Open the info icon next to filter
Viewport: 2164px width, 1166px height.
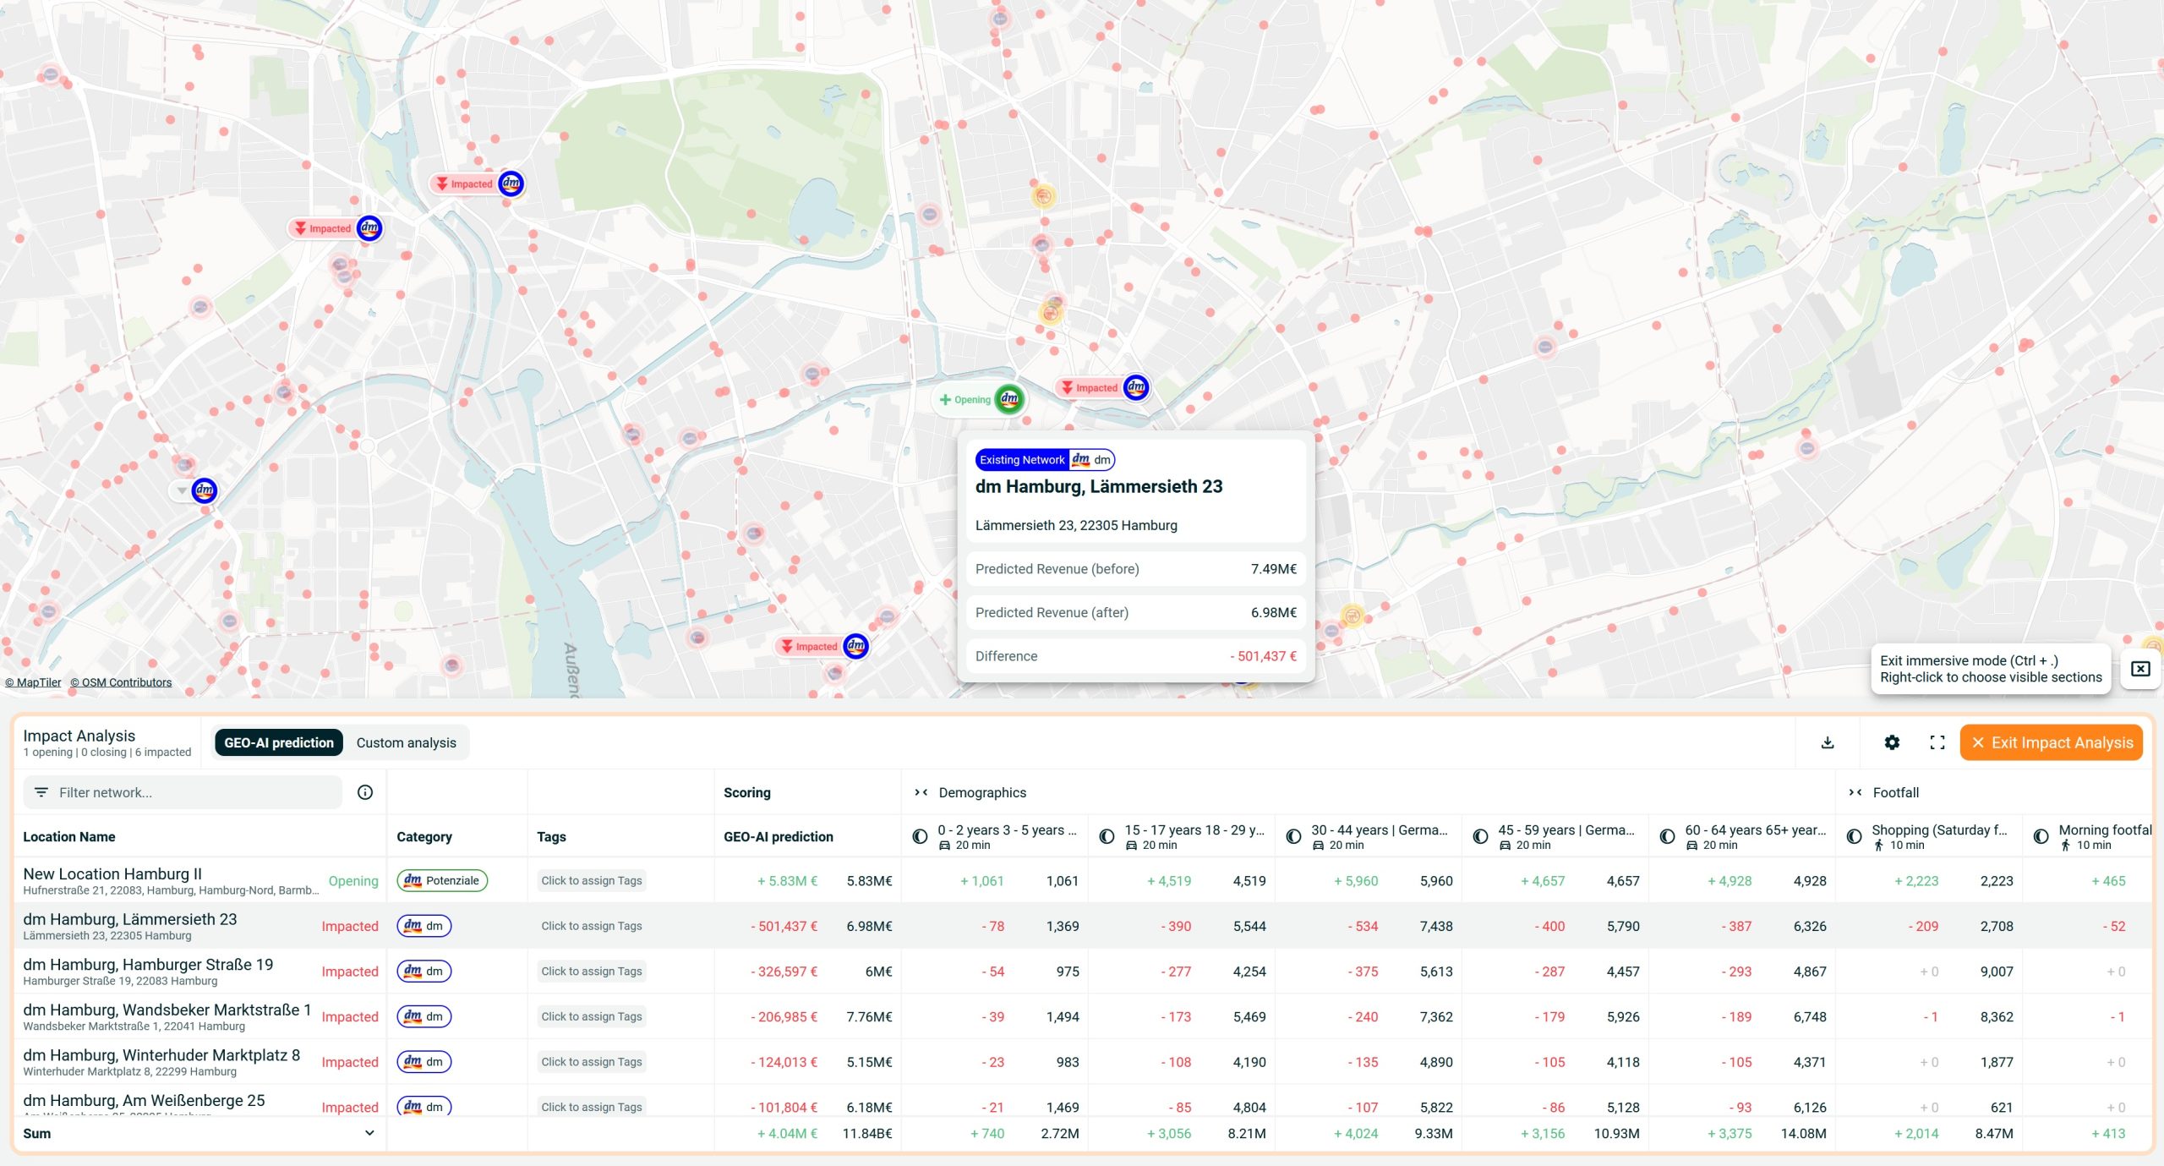pyautogui.click(x=365, y=792)
